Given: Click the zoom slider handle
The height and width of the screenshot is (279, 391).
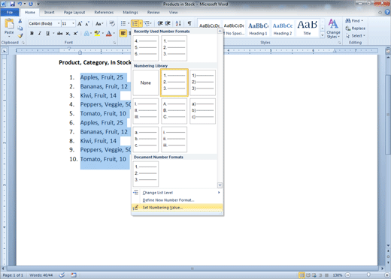Looking at the screenshot, I should 368,275.
